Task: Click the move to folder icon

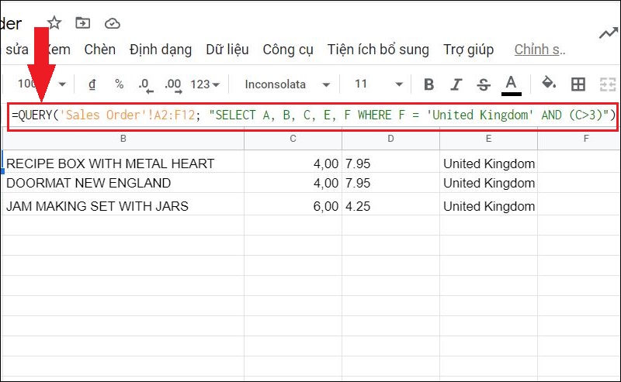Action: (x=82, y=22)
